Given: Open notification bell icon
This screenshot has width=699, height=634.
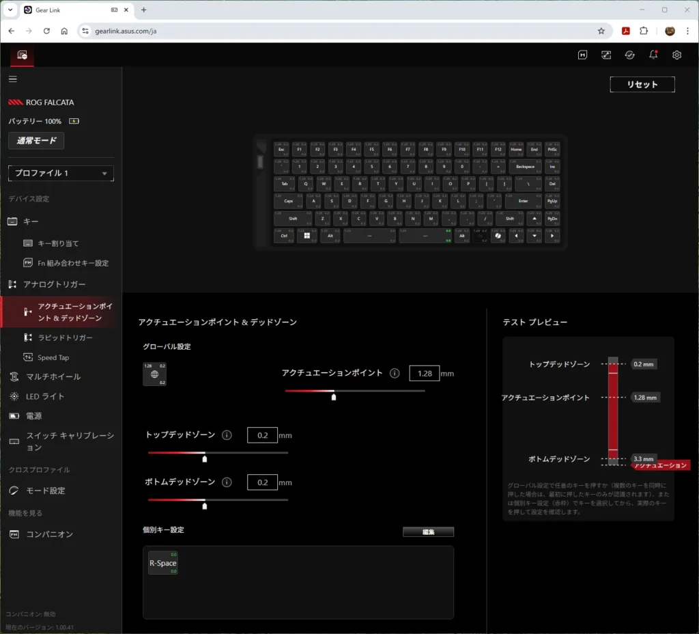Looking at the screenshot, I should 653,55.
